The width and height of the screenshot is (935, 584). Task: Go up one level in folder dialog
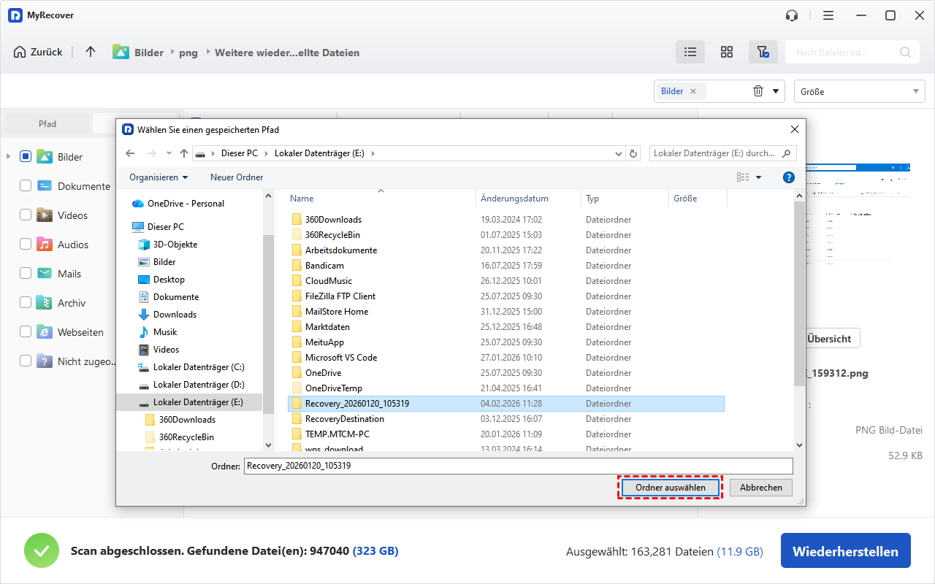[184, 153]
